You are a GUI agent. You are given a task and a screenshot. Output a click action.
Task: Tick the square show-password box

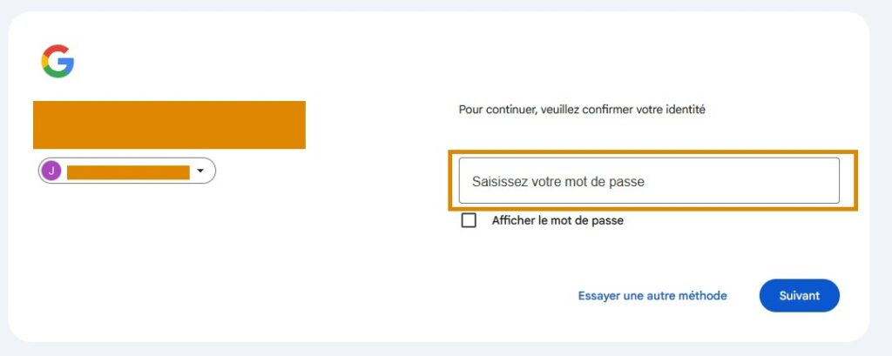coord(469,220)
